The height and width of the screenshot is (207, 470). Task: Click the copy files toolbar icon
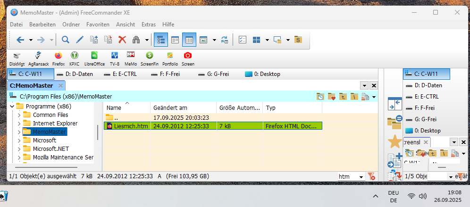click(x=94, y=40)
